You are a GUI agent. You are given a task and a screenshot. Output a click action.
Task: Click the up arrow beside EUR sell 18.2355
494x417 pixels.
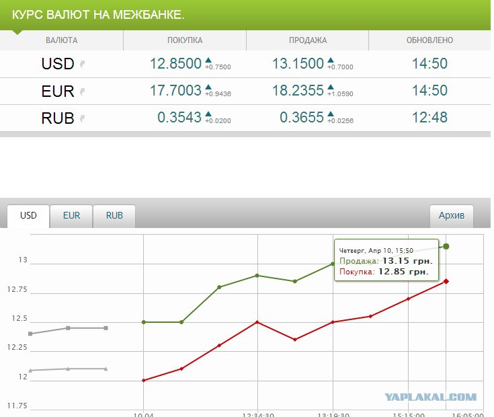coord(331,87)
